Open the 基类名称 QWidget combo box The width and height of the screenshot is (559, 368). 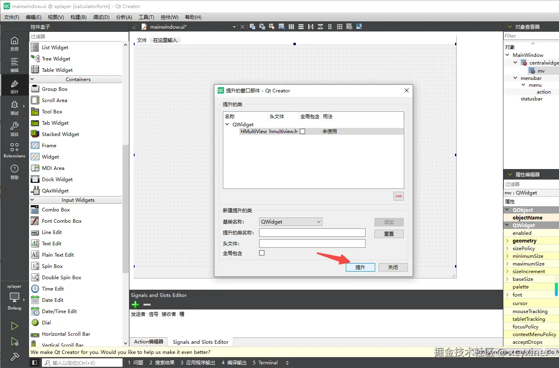pos(291,222)
